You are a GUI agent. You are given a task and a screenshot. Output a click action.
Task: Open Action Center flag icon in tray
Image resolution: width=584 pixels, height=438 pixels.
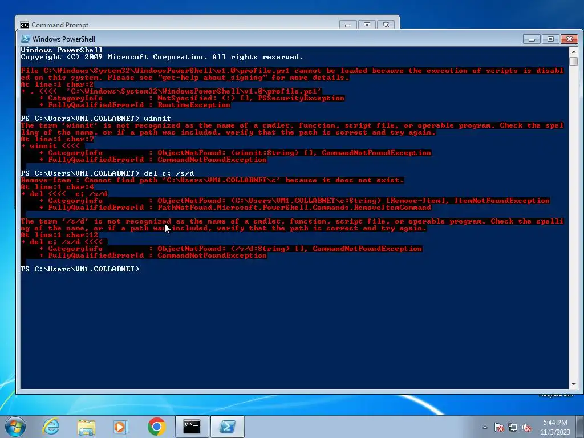pos(499,427)
